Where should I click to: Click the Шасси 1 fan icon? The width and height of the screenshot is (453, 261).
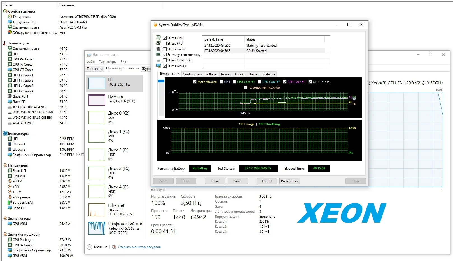pyautogui.click(x=10, y=144)
